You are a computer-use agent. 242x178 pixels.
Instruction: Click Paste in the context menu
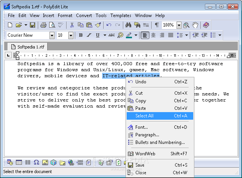(160, 108)
